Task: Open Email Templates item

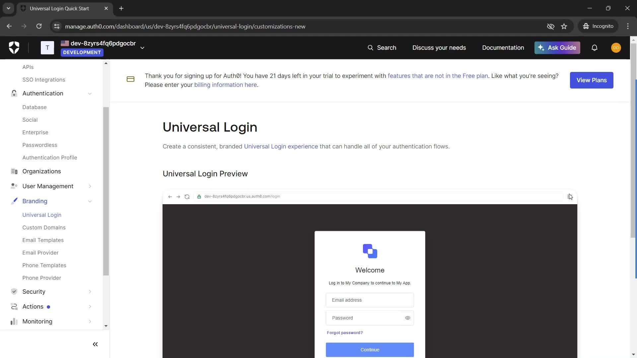Action: tap(43, 240)
